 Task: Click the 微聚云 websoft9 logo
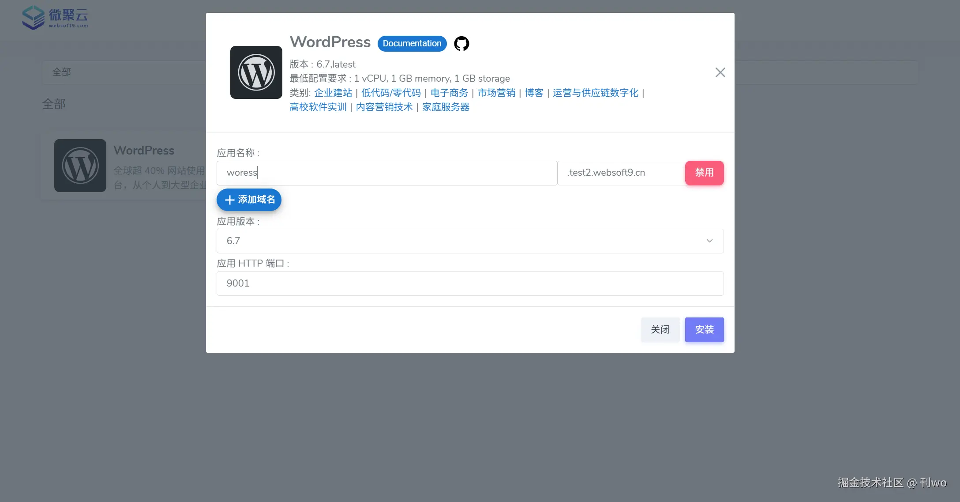55,18
